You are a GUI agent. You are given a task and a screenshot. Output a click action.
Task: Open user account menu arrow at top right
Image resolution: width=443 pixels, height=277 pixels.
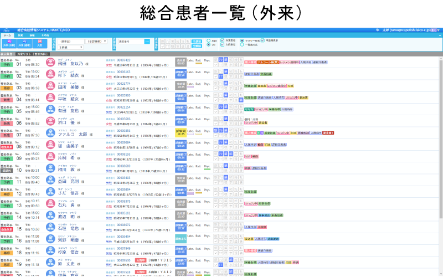click(x=439, y=30)
